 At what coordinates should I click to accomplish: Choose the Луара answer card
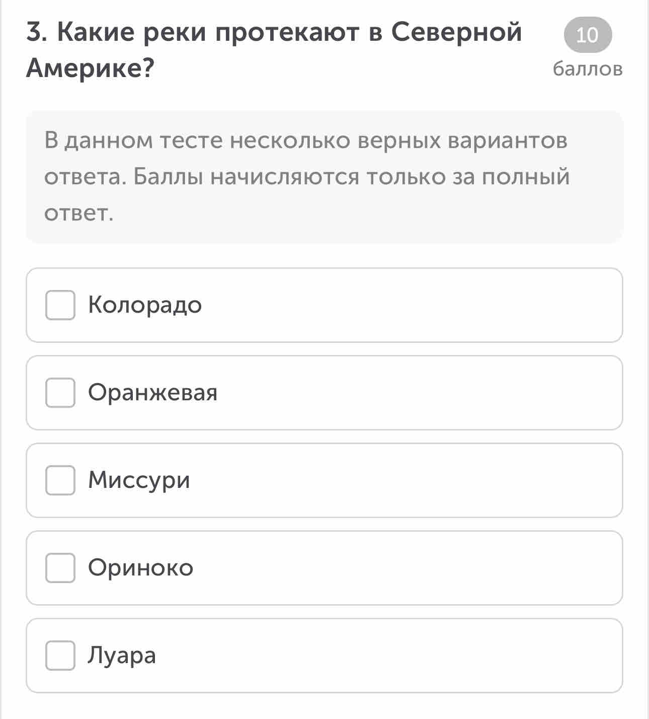click(324, 656)
